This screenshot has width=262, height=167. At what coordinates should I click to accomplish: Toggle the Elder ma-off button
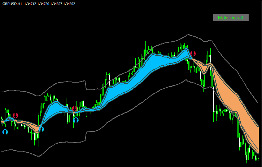231,18
